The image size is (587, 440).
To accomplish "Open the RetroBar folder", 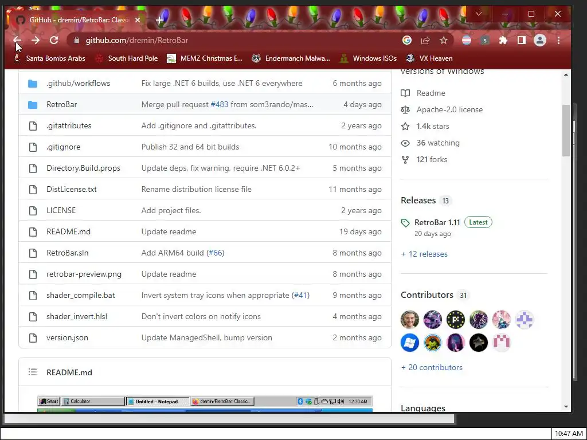I will (62, 104).
